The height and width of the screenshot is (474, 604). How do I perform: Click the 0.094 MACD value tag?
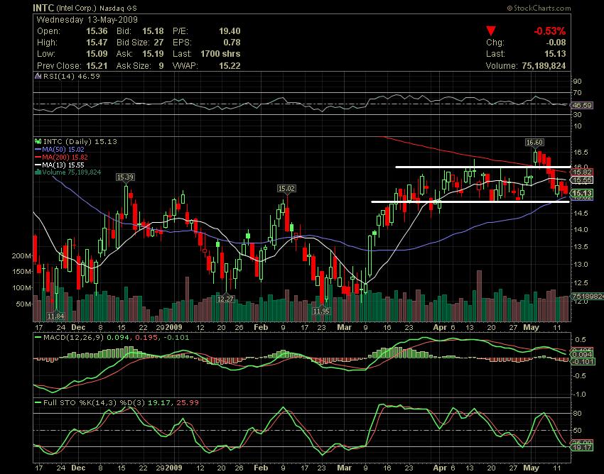(x=583, y=355)
